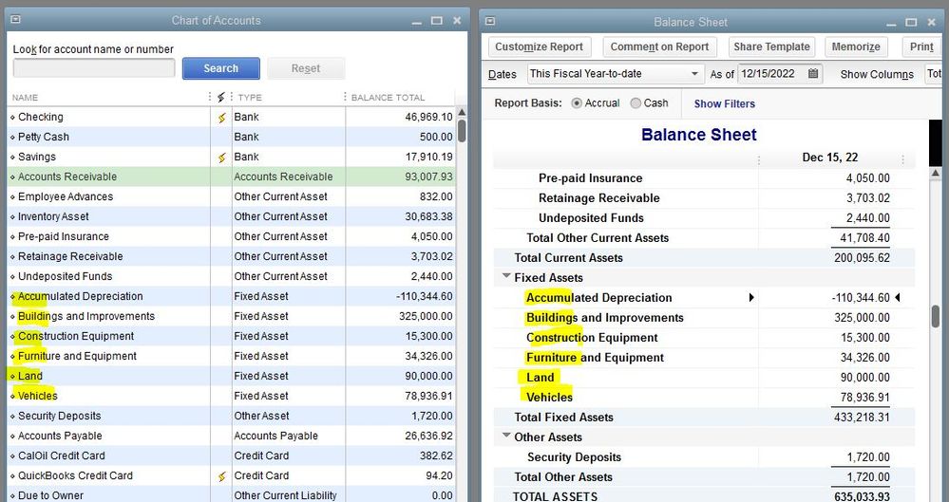
Task: Click the diamond icon beside Land account
Action: click(12, 376)
